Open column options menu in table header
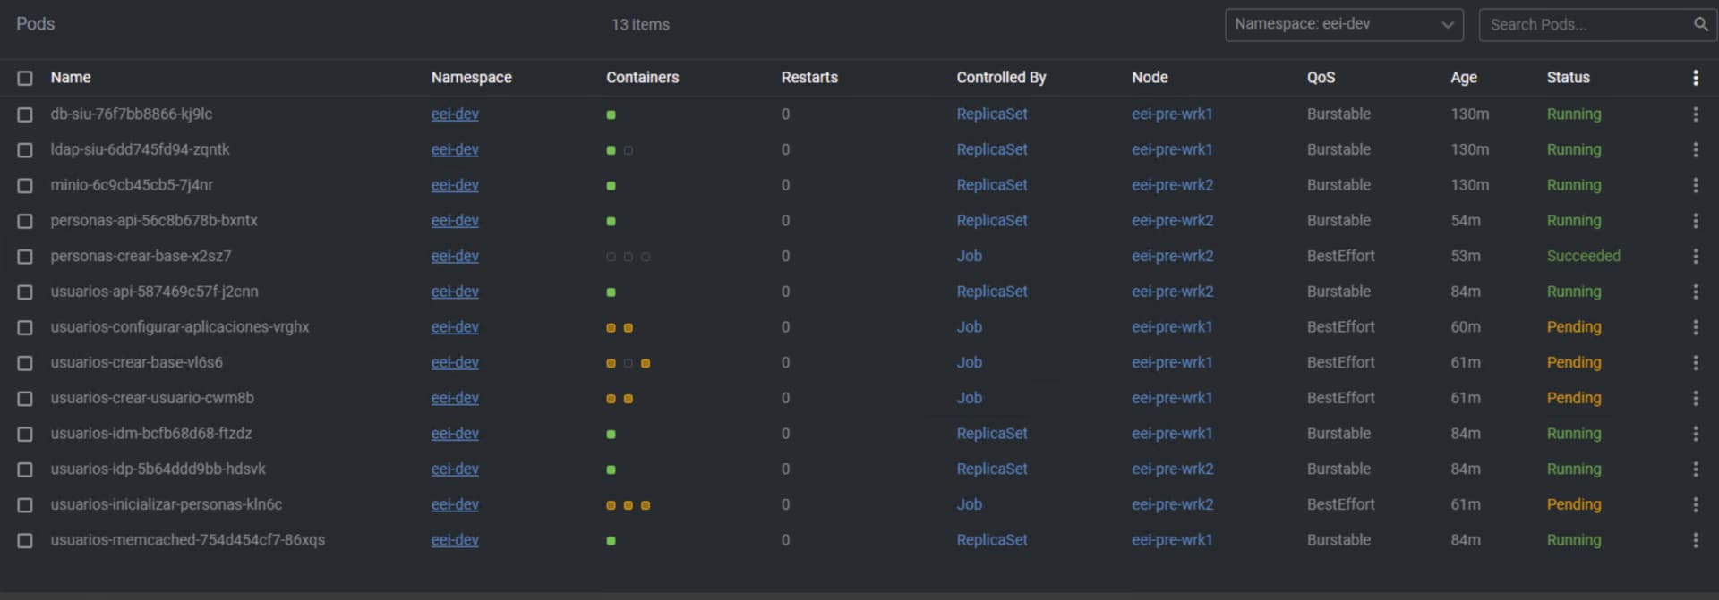1719x600 pixels. click(1695, 78)
